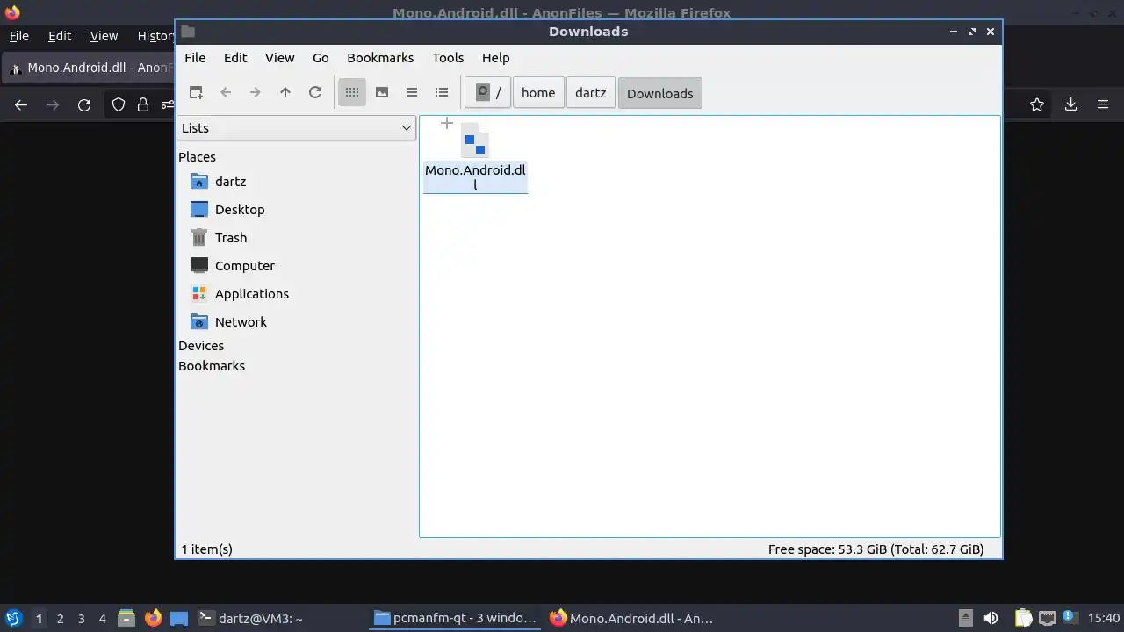
Task: Click Firefox back navigation arrow
Action: pos(21,105)
